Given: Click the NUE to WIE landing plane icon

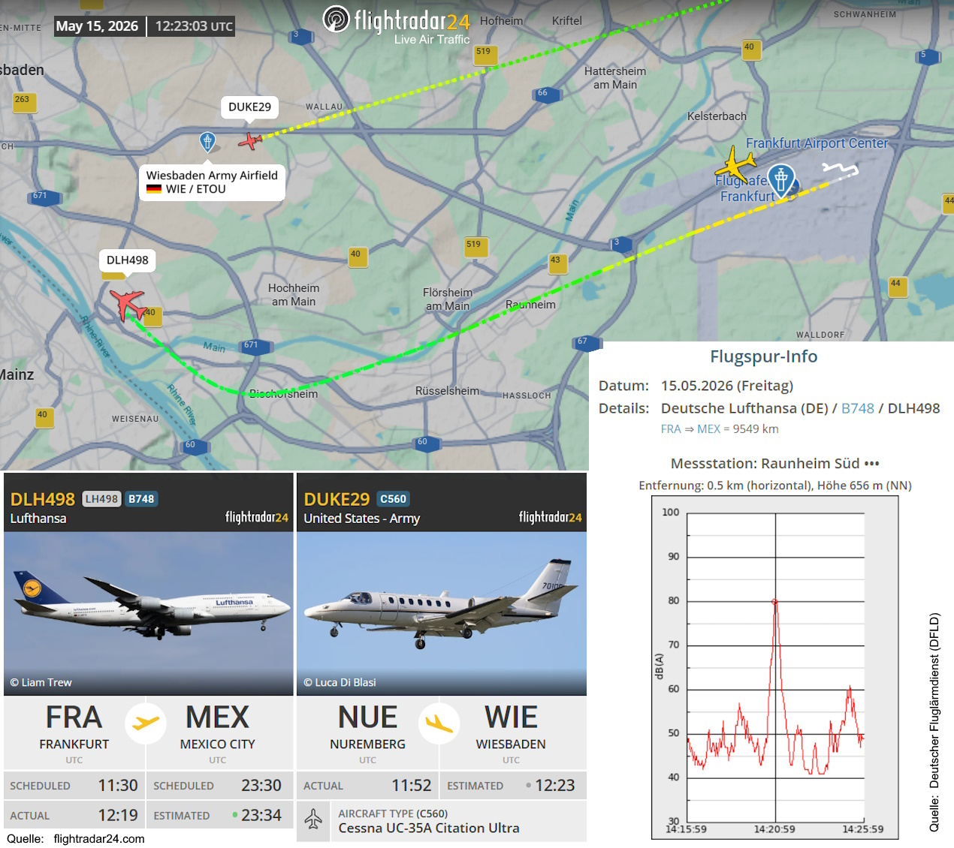Looking at the screenshot, I should [x=439, y=723].
